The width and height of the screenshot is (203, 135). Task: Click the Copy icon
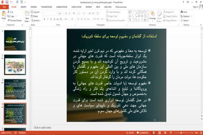click(x=8, y=16)
